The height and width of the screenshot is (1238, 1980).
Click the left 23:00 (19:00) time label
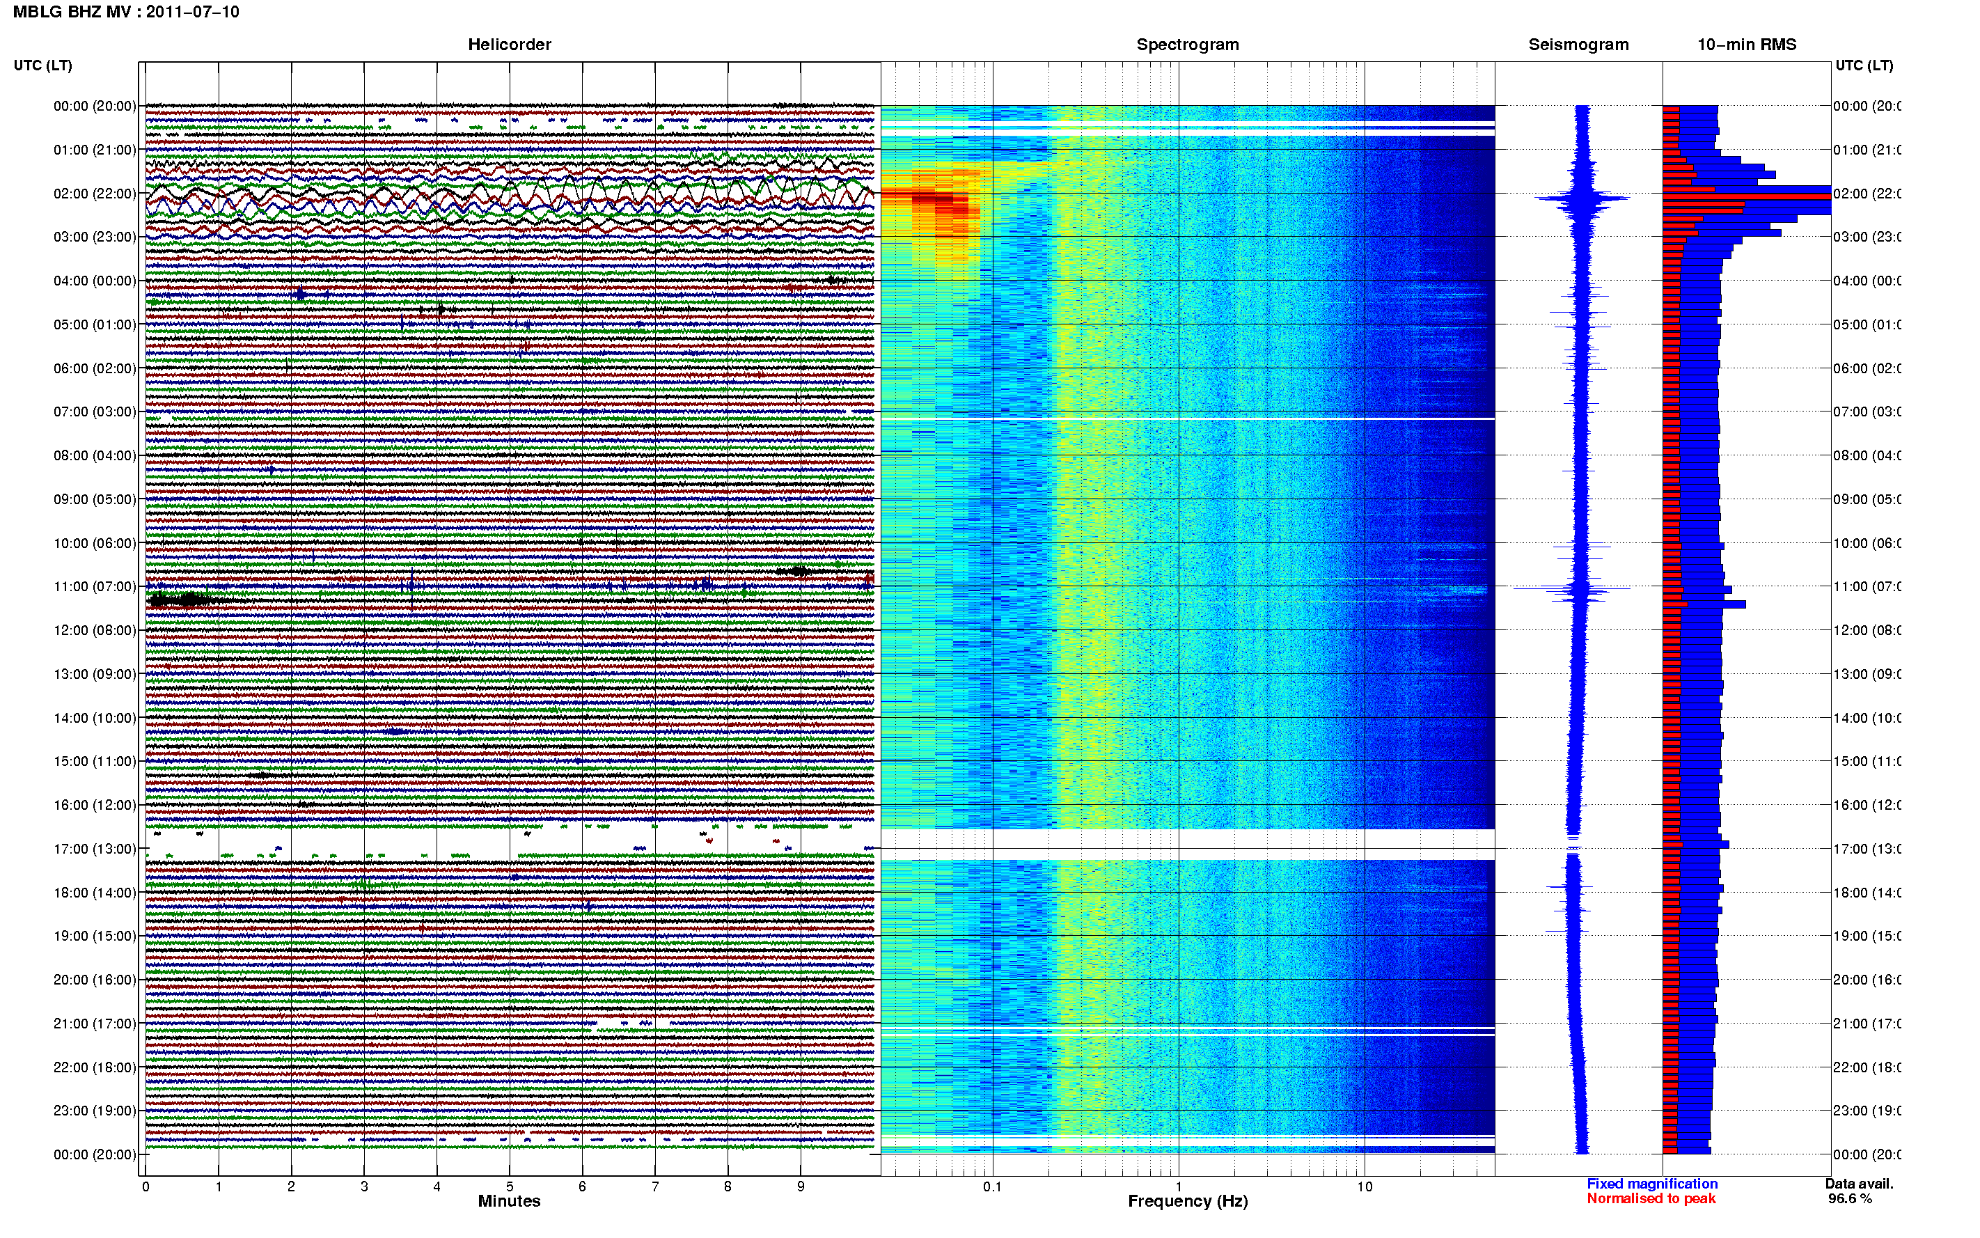point(95,1111)
